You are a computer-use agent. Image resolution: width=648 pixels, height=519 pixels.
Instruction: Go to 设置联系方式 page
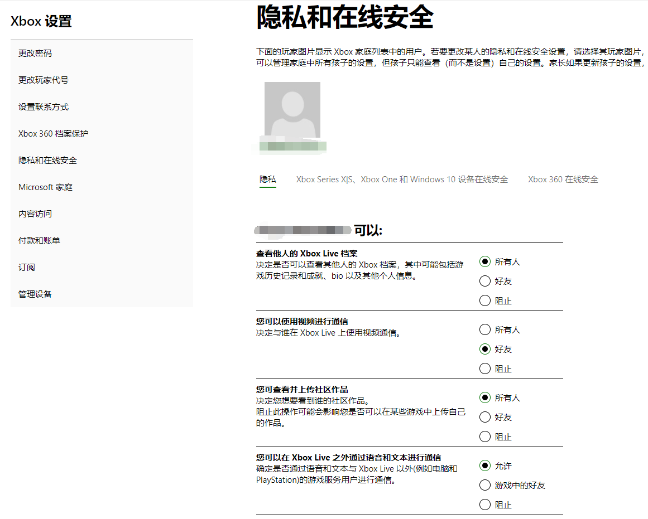[44, 107]
